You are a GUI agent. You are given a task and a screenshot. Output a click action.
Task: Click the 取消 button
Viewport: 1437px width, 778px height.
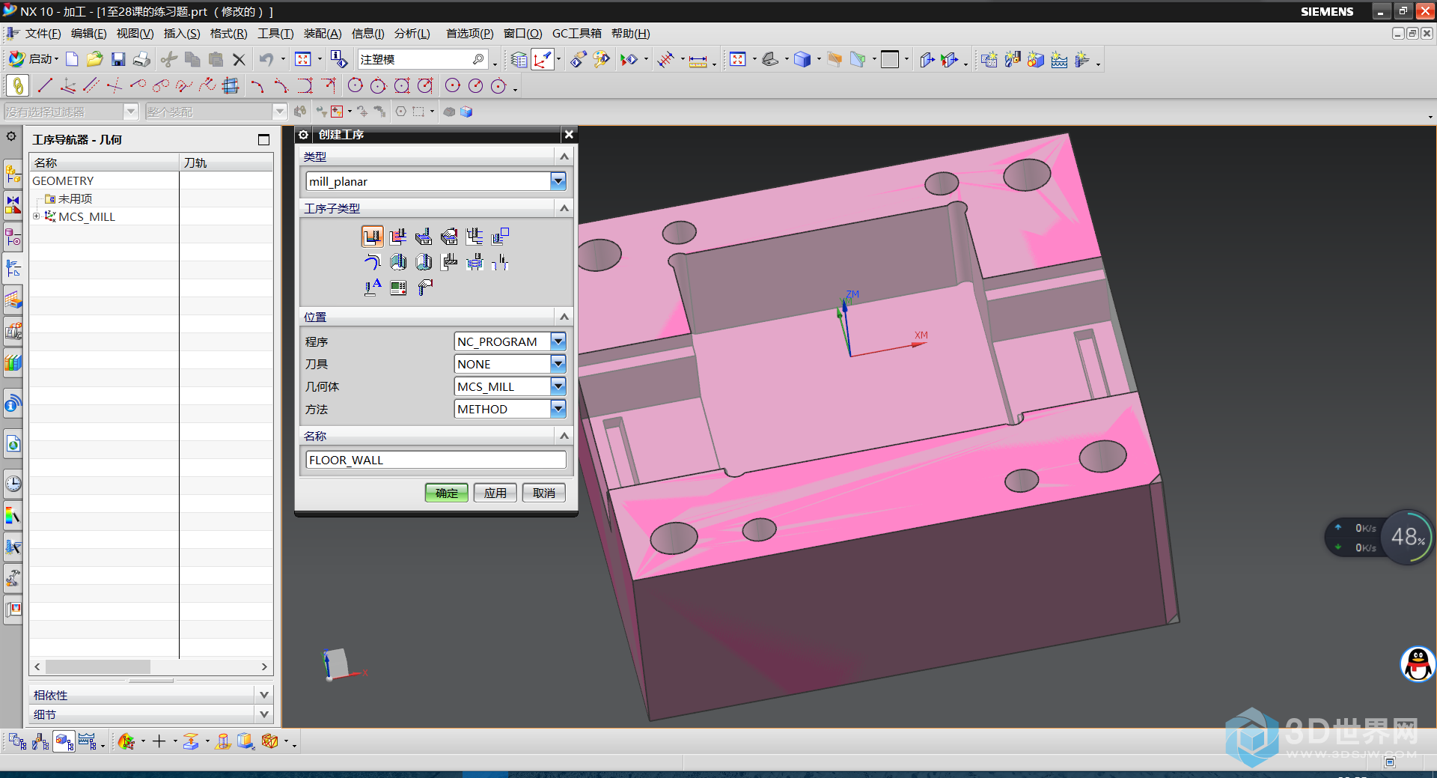pos(544,493)
